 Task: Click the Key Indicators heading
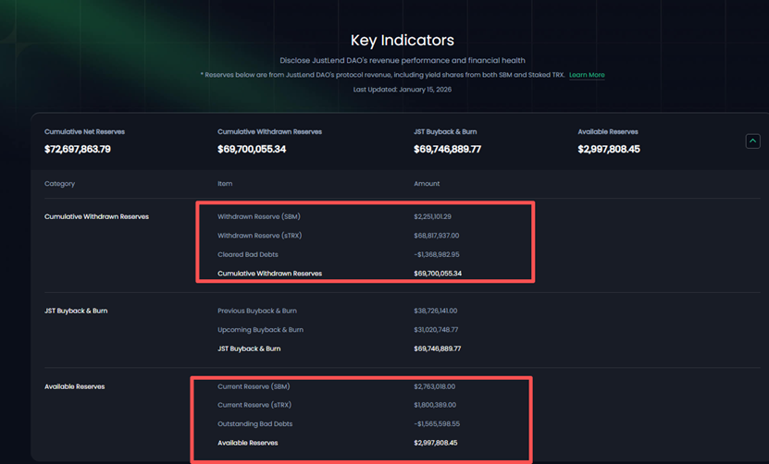(402, 41)
